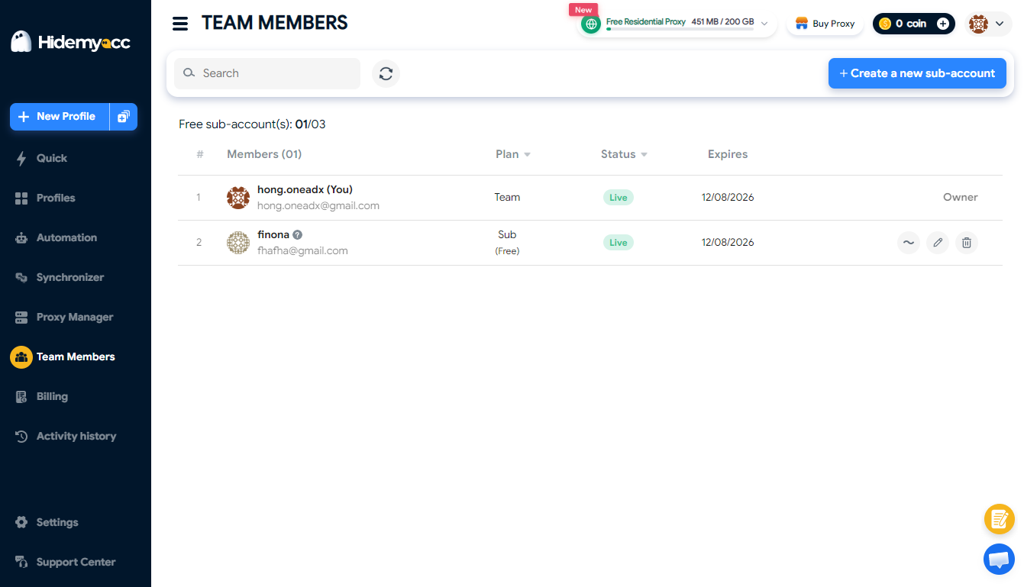1024x587 pixels.
Task: Click the email hong.oneadx@gmail.com
Action: coord(318,205)
